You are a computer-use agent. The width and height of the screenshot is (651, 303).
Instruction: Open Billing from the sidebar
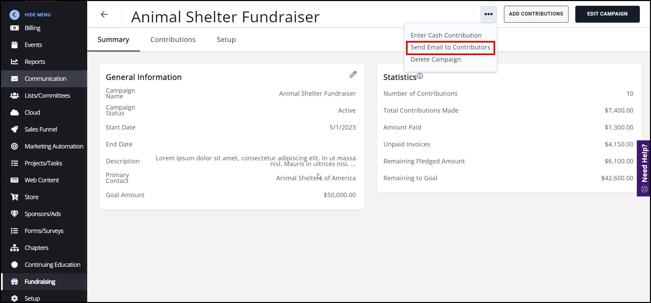click(x=32, y=28)
